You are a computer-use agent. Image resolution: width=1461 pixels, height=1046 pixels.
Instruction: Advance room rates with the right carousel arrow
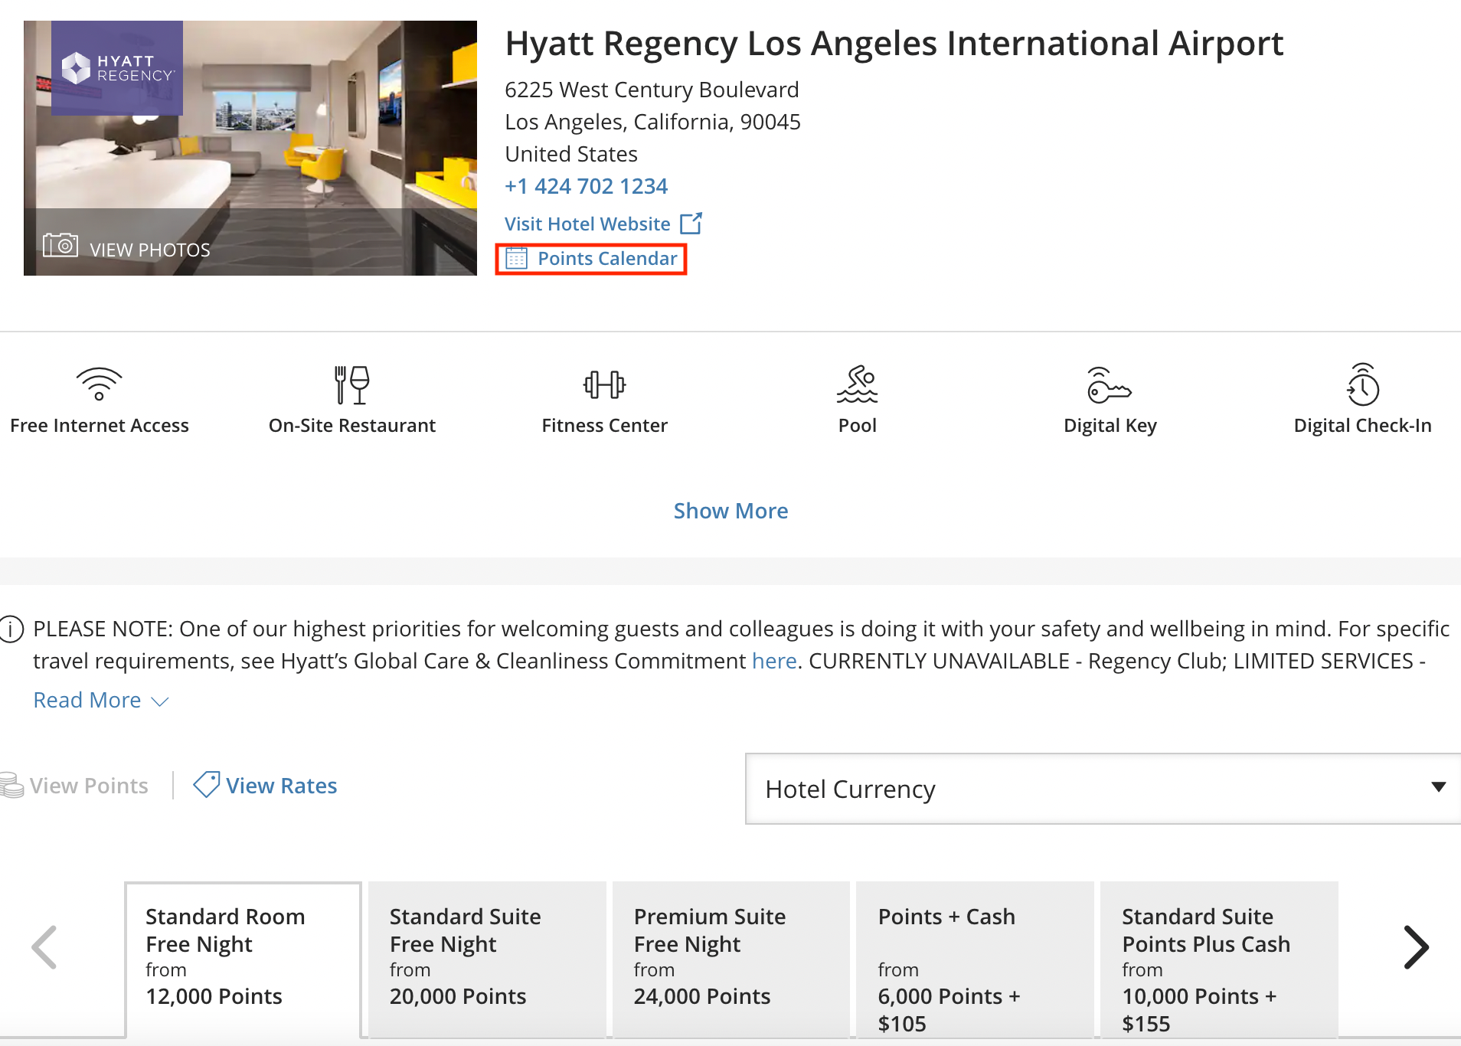point(1416,947)
